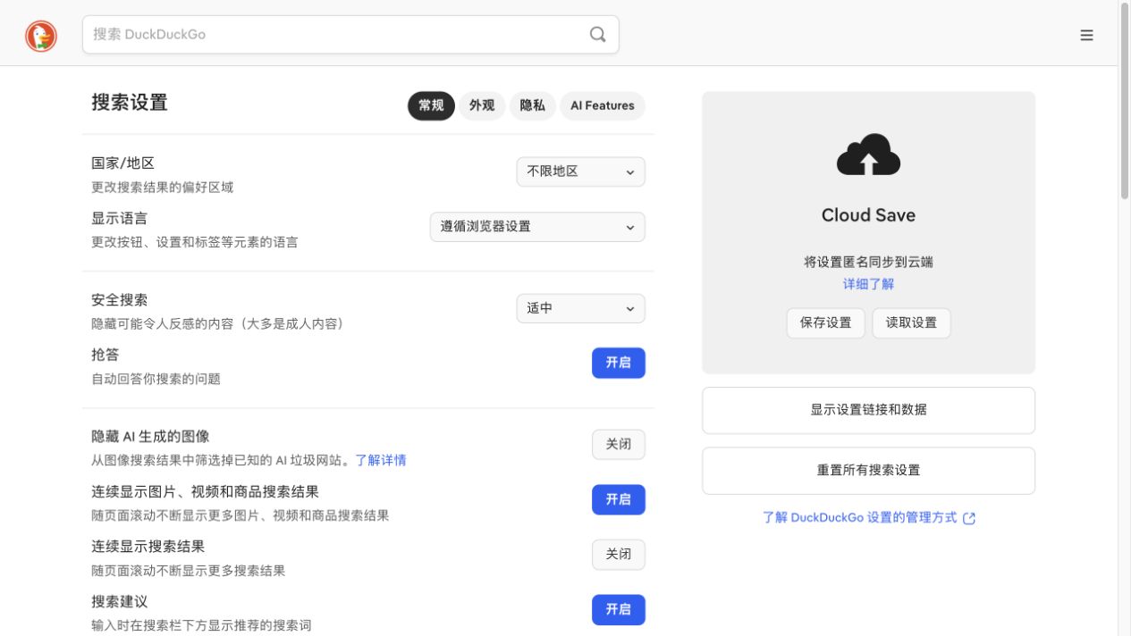Click the 显示语言 setting label
The width and height of the screenshot is (1131, 636).
click(120, 218)
